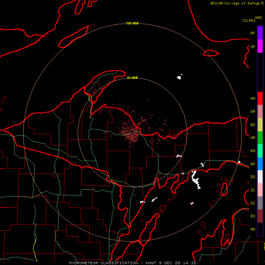Click the gray GC legend swatch
Viewport: 265px width, 265px height.
[x=260, y=203]
